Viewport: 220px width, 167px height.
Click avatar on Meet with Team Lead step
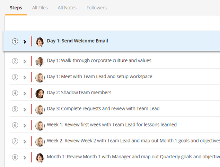coord(40,78)
